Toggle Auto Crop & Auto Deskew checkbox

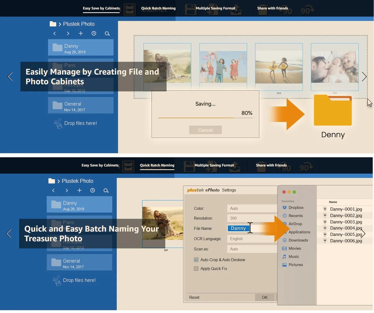click(196, 260)
